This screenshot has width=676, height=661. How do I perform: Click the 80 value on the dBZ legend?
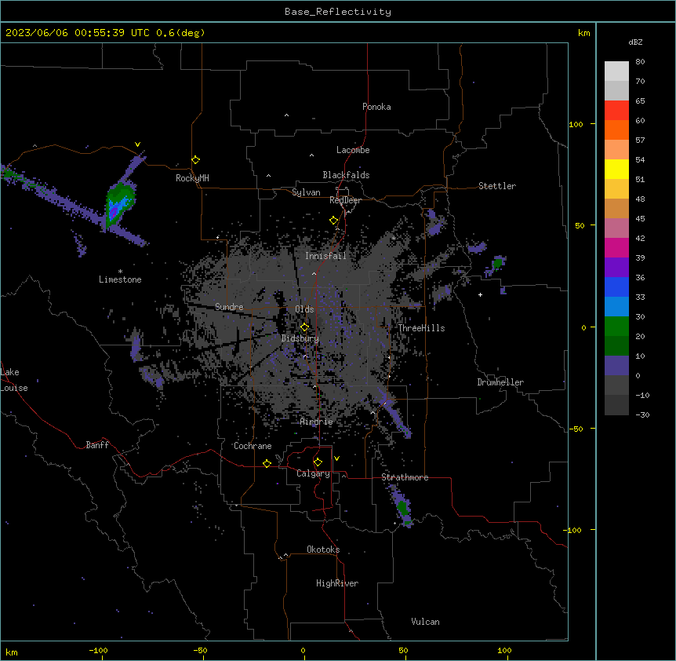pos(640,62)
